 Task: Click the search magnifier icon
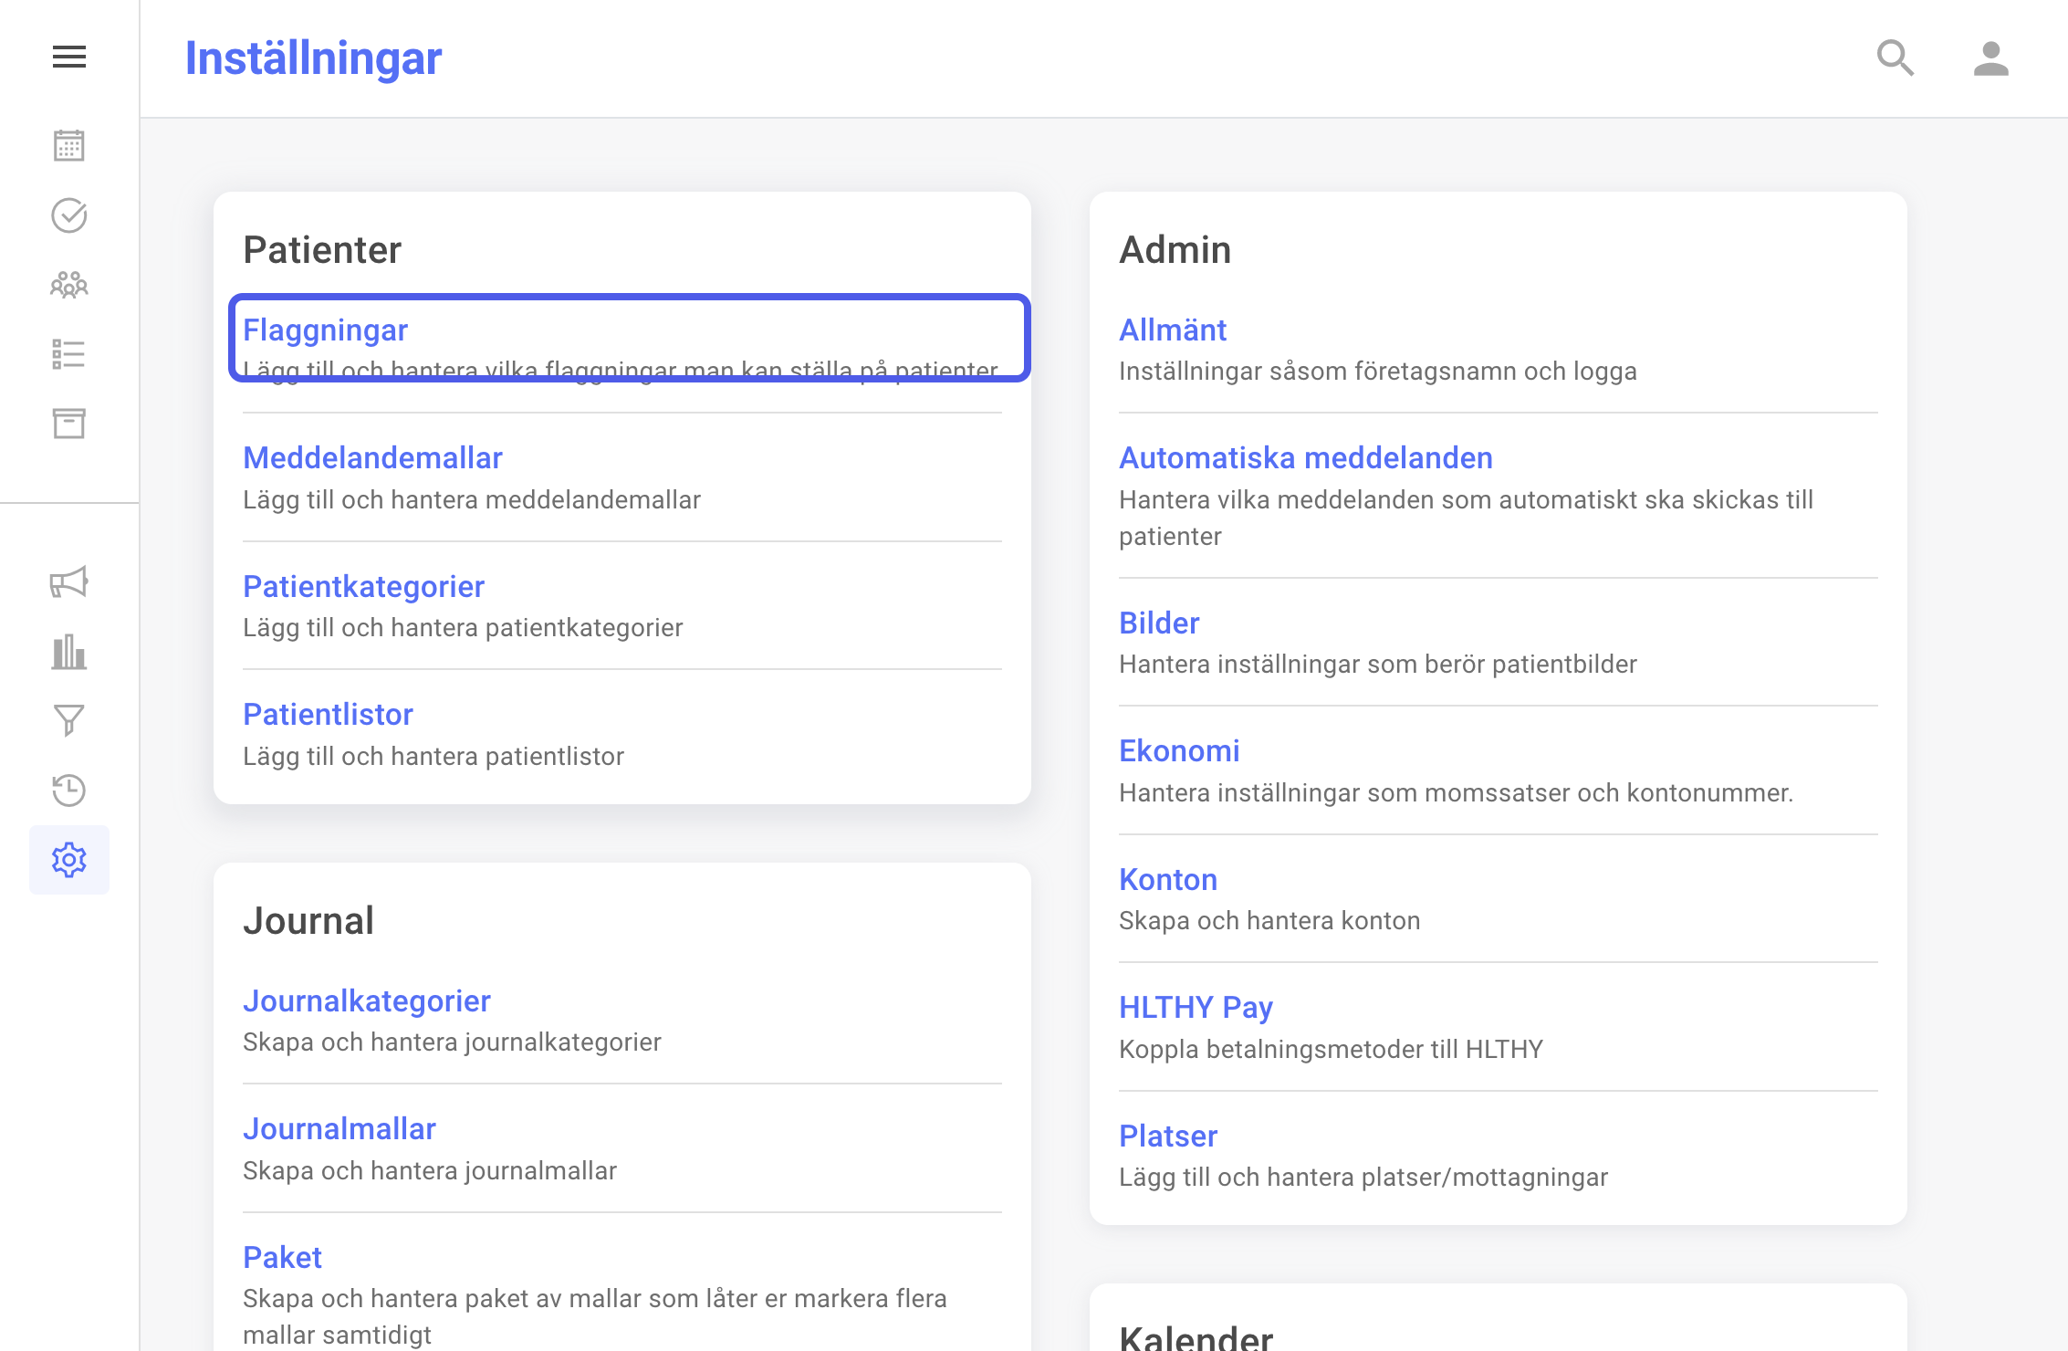click(1896, 58)
